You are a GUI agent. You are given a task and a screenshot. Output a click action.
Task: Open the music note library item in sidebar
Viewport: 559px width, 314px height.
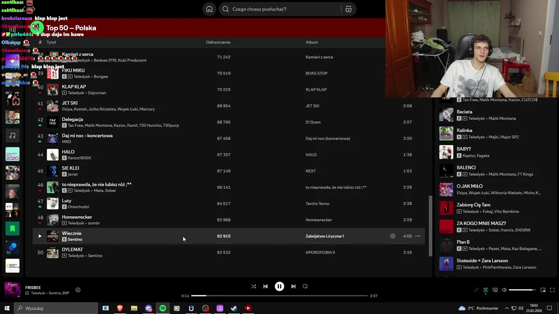click(x=12, y=136)
